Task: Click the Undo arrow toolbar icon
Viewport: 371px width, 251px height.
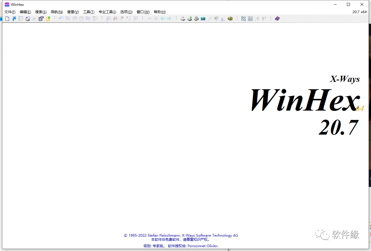Action: click(x=61, y=18)
